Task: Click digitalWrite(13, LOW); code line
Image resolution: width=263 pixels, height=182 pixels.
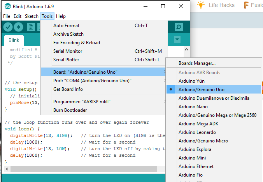Action: (40, 149)
